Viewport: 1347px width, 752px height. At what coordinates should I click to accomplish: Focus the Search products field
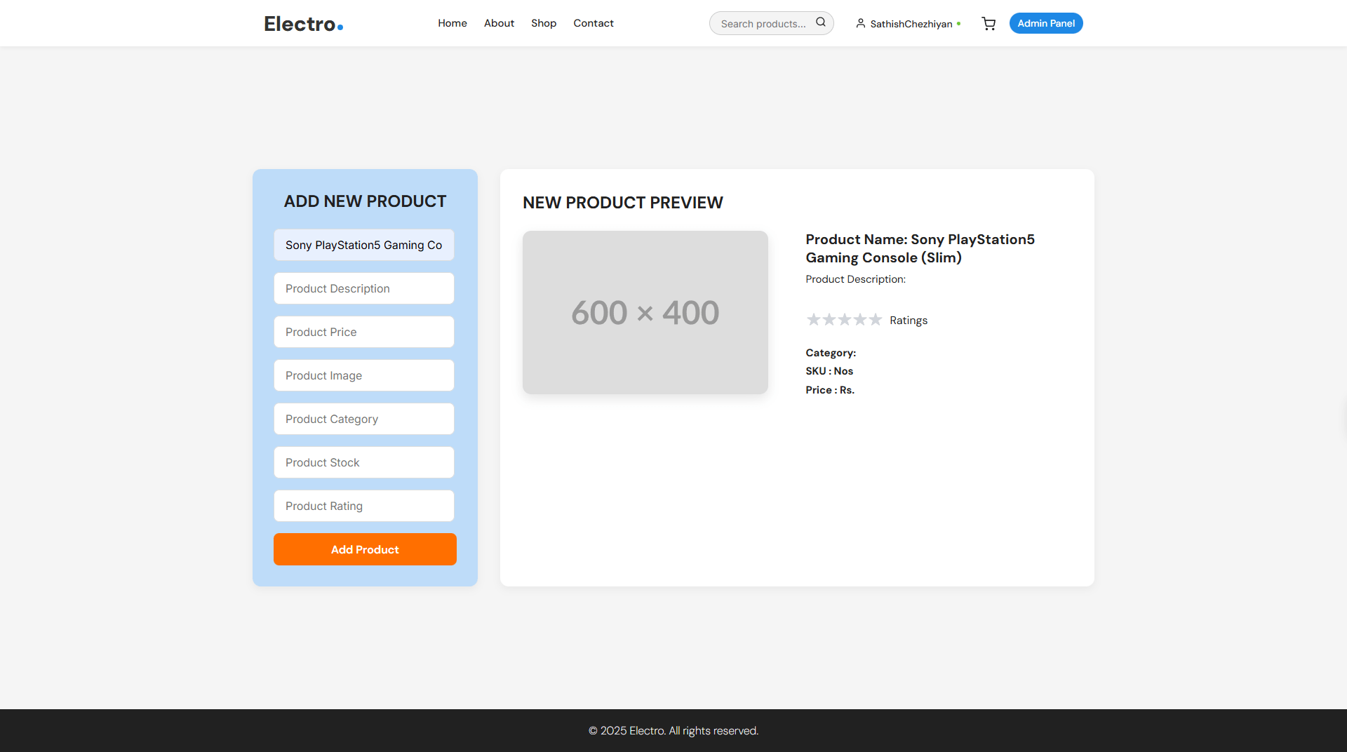coord(763,24)
